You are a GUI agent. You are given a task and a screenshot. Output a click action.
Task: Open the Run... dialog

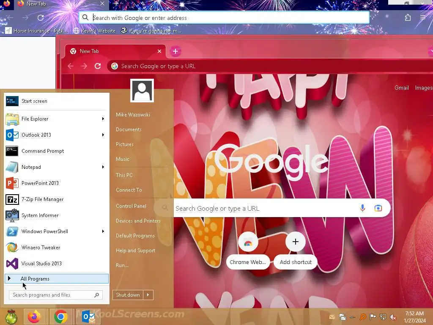pos(122,265)
